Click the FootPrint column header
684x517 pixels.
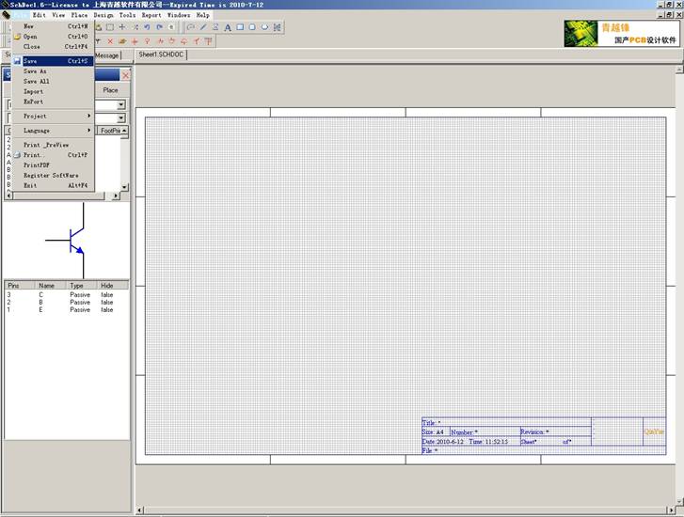pos(110,131)
